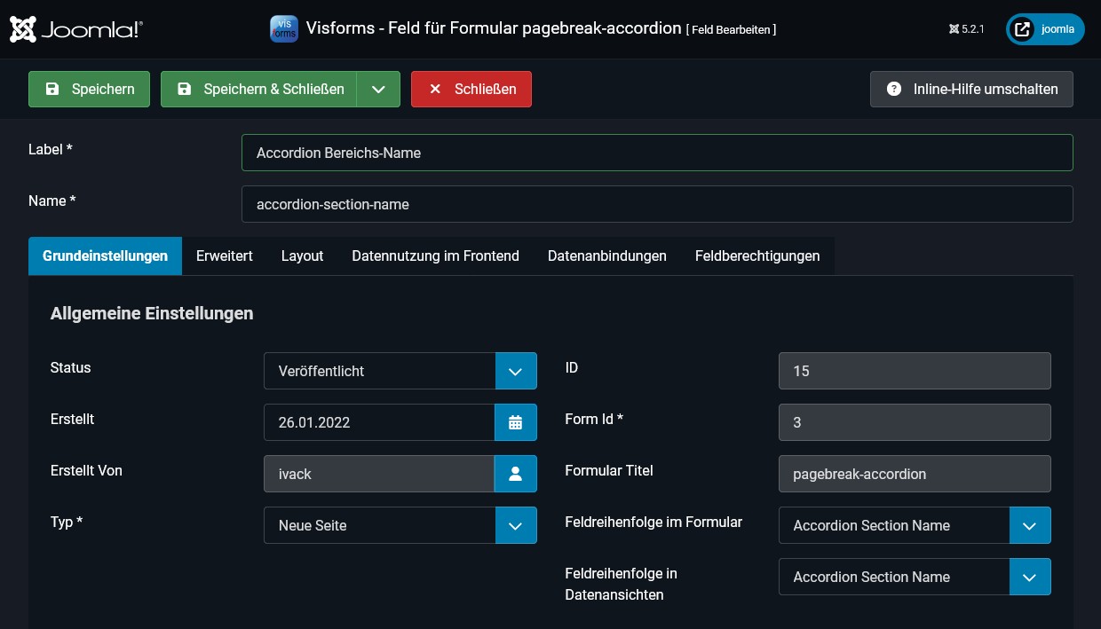Click into the Label text field
Viewport: 1101px width, 629px height.
pyautogui.click(x=656, y=153)
